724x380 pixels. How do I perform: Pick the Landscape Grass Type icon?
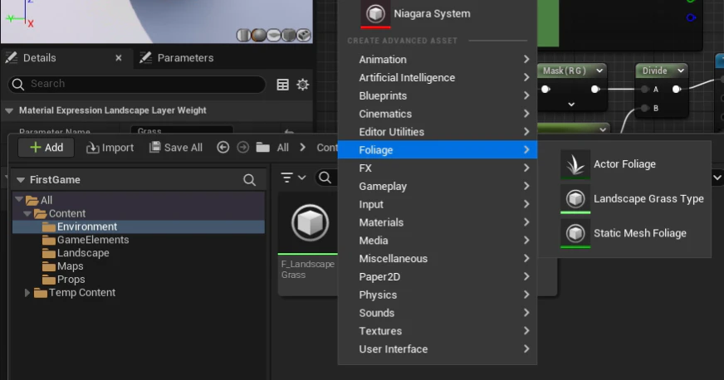click(575, 199)
